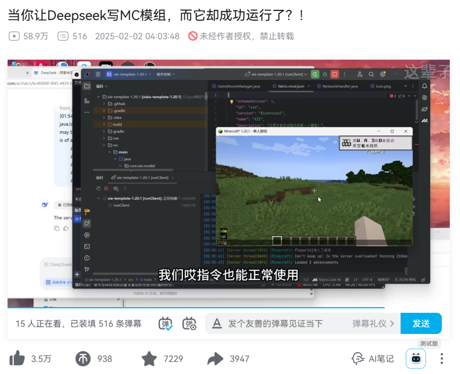Select the DeepSeek browser tab
Screen dimensions: 460x374
[53, 73]
